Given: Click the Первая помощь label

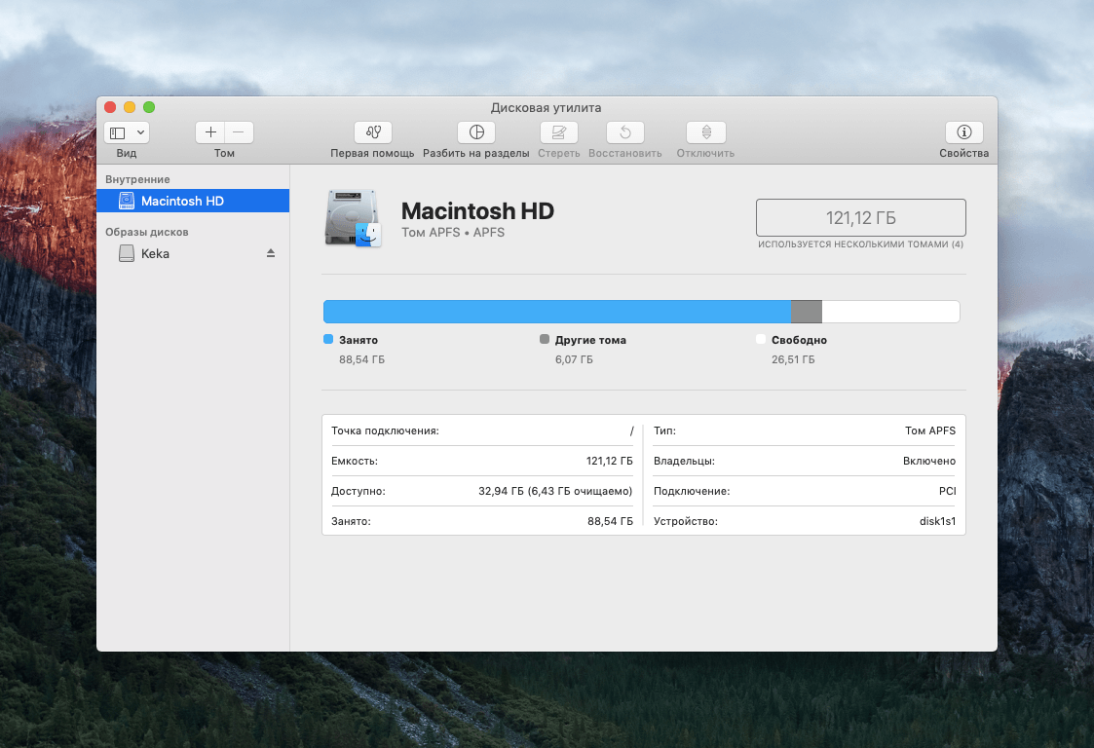Looking at the screenshot, I should pos(372,153).
